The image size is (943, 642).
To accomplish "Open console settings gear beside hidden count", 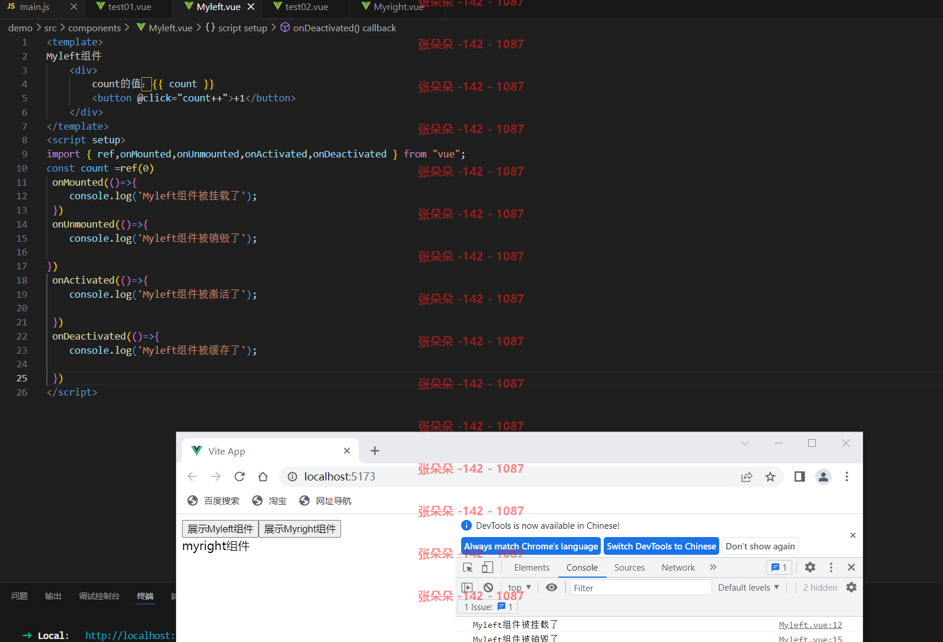I will [851, 587].
